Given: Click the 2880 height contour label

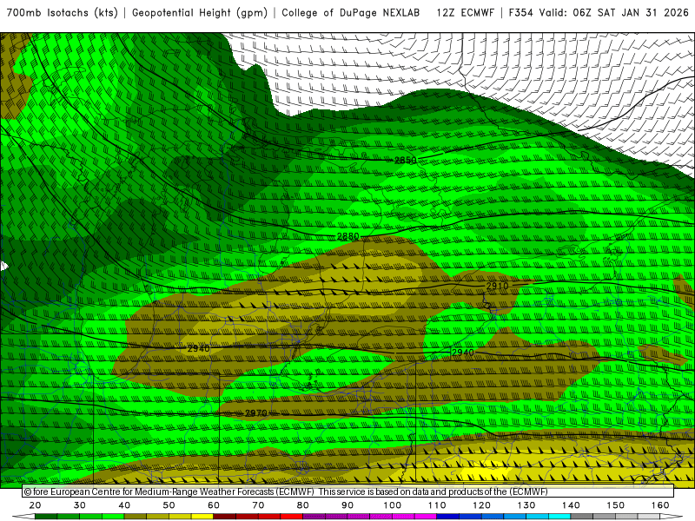Looking at the screenshot, I should [348, 236].
